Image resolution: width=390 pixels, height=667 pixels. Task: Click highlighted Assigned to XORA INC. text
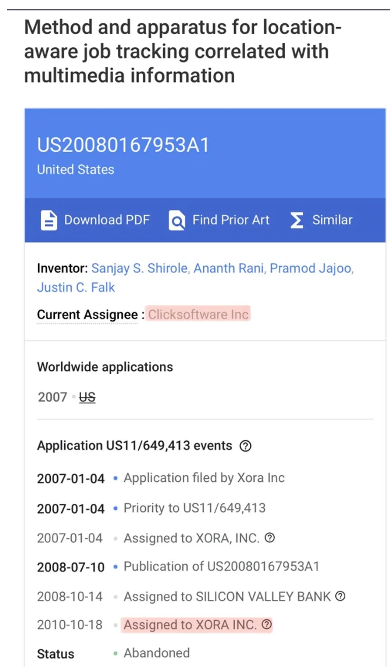pos(191,624)
